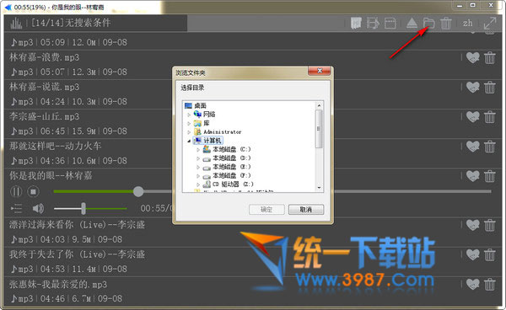Image resolution: width=506 pixels, height=310 pixels.
Task: Expand the Administrator tree node arrow
Action: click(189, 131)
